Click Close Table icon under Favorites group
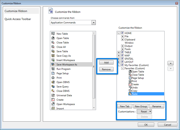The width and height of the screenshot is (180, 130). click(130, 75)
